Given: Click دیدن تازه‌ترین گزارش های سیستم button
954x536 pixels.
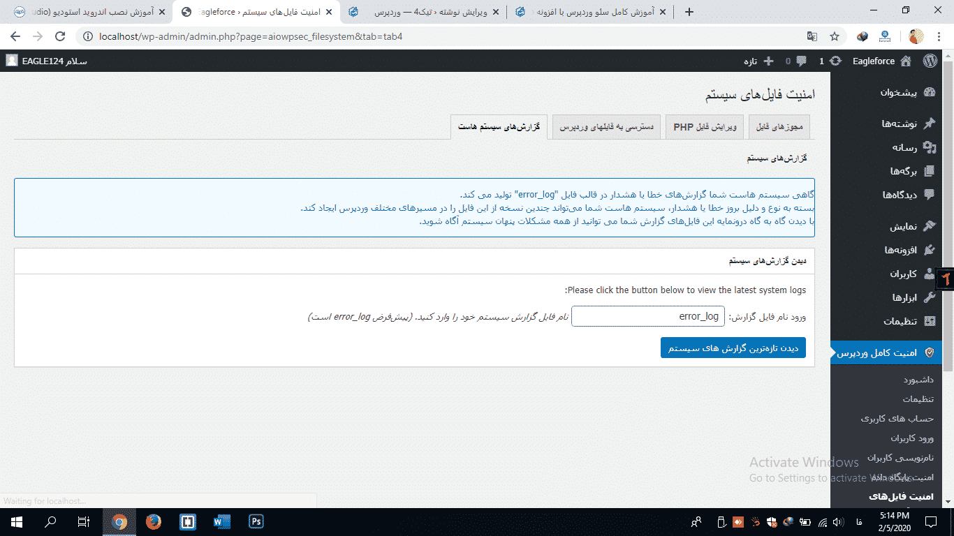Looking at the screenshot, I should (733, 348).
